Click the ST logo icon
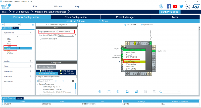The height and width of the screenshot is (108, 201). point(196,7)
